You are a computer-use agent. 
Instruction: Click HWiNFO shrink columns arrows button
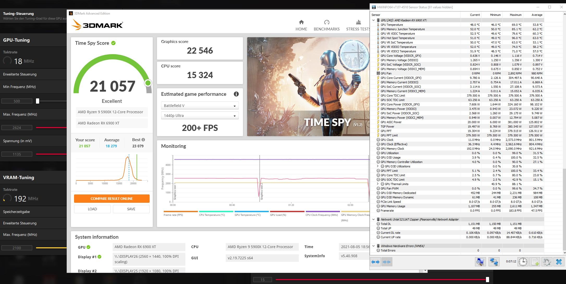(x=387, y=262)
